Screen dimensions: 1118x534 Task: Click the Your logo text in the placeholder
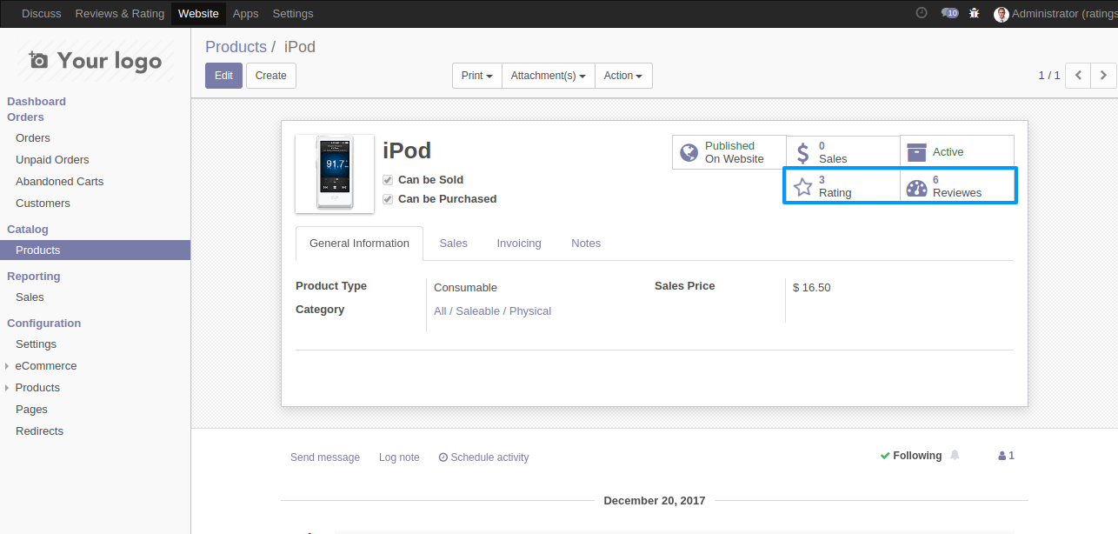110,61
